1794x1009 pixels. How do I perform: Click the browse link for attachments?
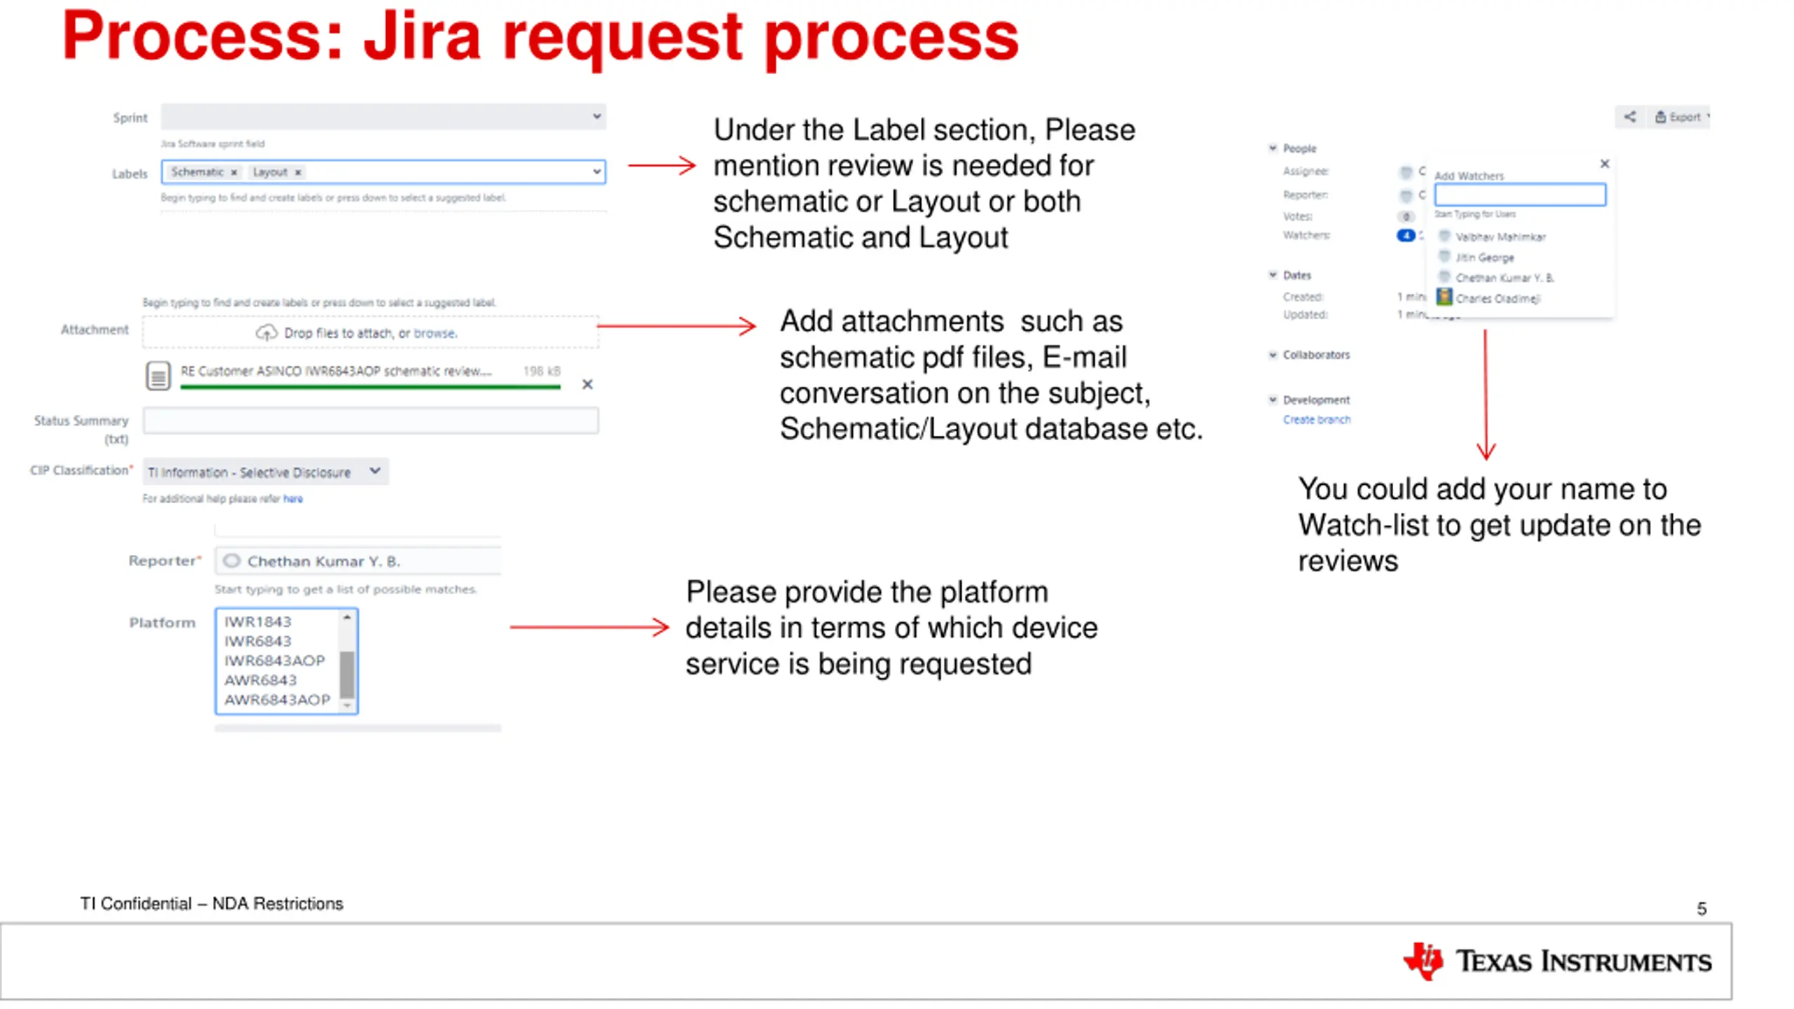tap(434, 334)
